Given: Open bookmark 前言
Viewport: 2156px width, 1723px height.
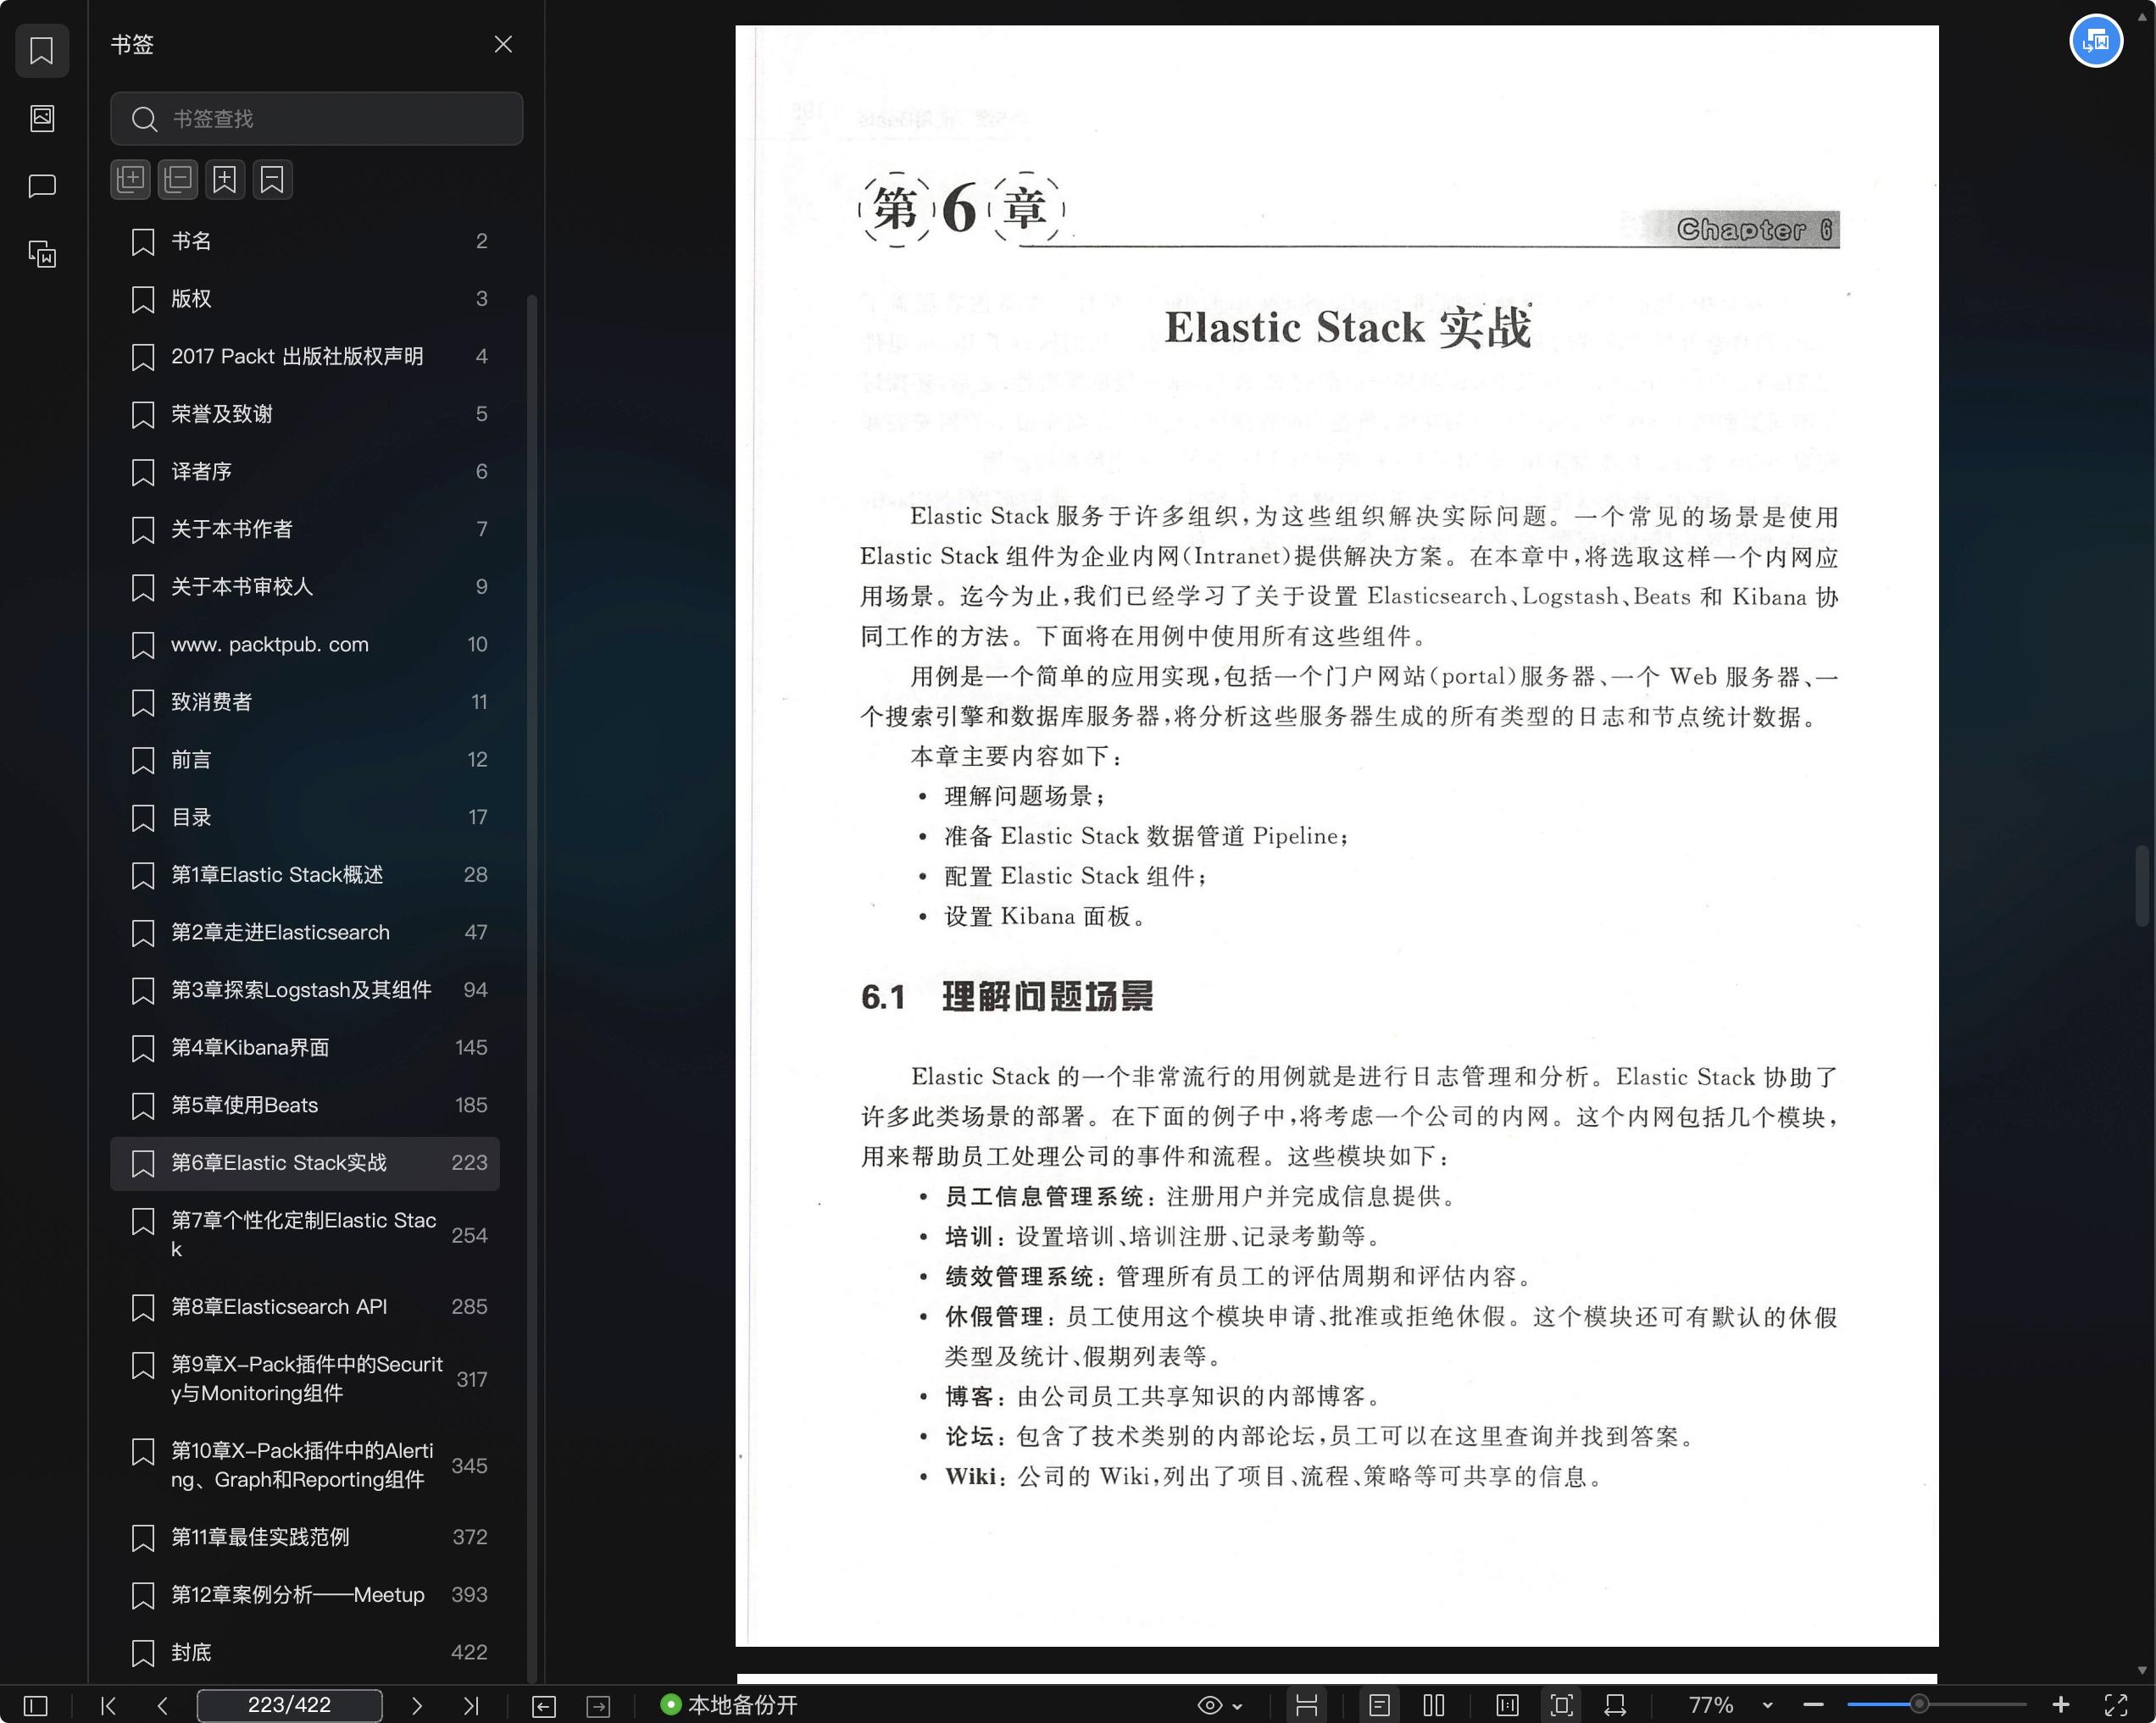Looking at the screenshot, I should click(305, 760).
